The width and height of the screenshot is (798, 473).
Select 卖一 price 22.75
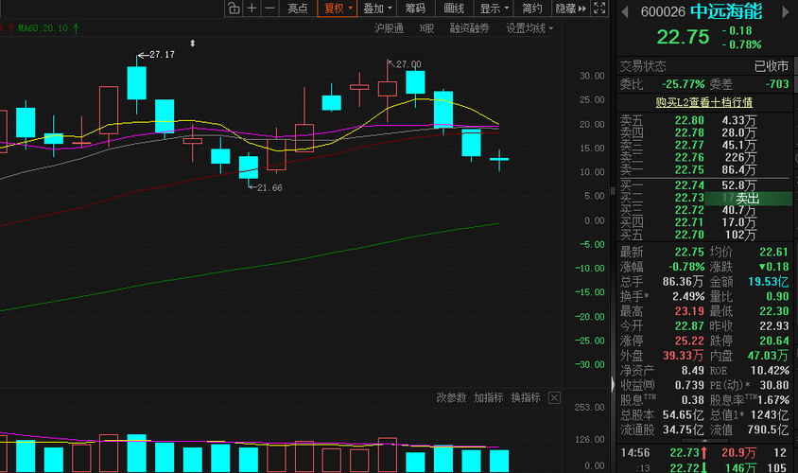pyautogui.click(x=689, y=169)
